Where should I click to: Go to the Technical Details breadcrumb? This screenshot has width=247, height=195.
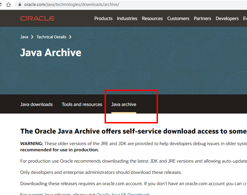pos(51,37)
